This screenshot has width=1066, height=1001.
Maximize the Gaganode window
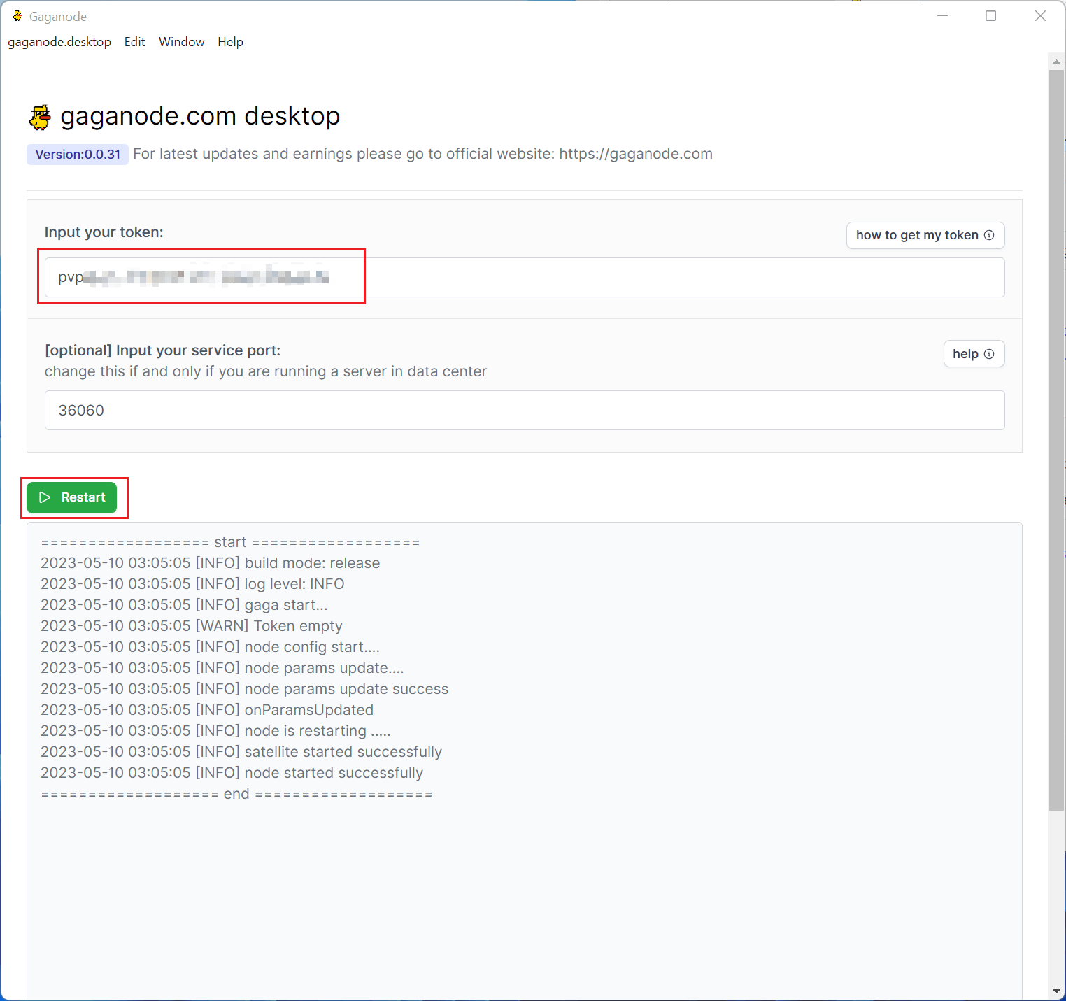pos(990,16)
